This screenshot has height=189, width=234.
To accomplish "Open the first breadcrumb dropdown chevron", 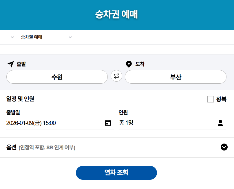I will (x=12, y=37).
